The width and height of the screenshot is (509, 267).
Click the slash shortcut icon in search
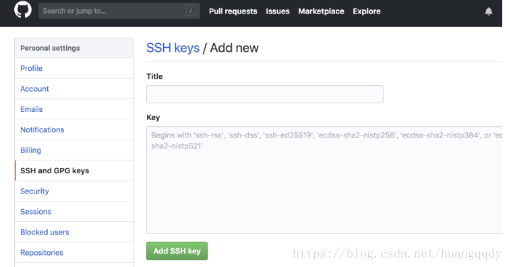[191, 11]
